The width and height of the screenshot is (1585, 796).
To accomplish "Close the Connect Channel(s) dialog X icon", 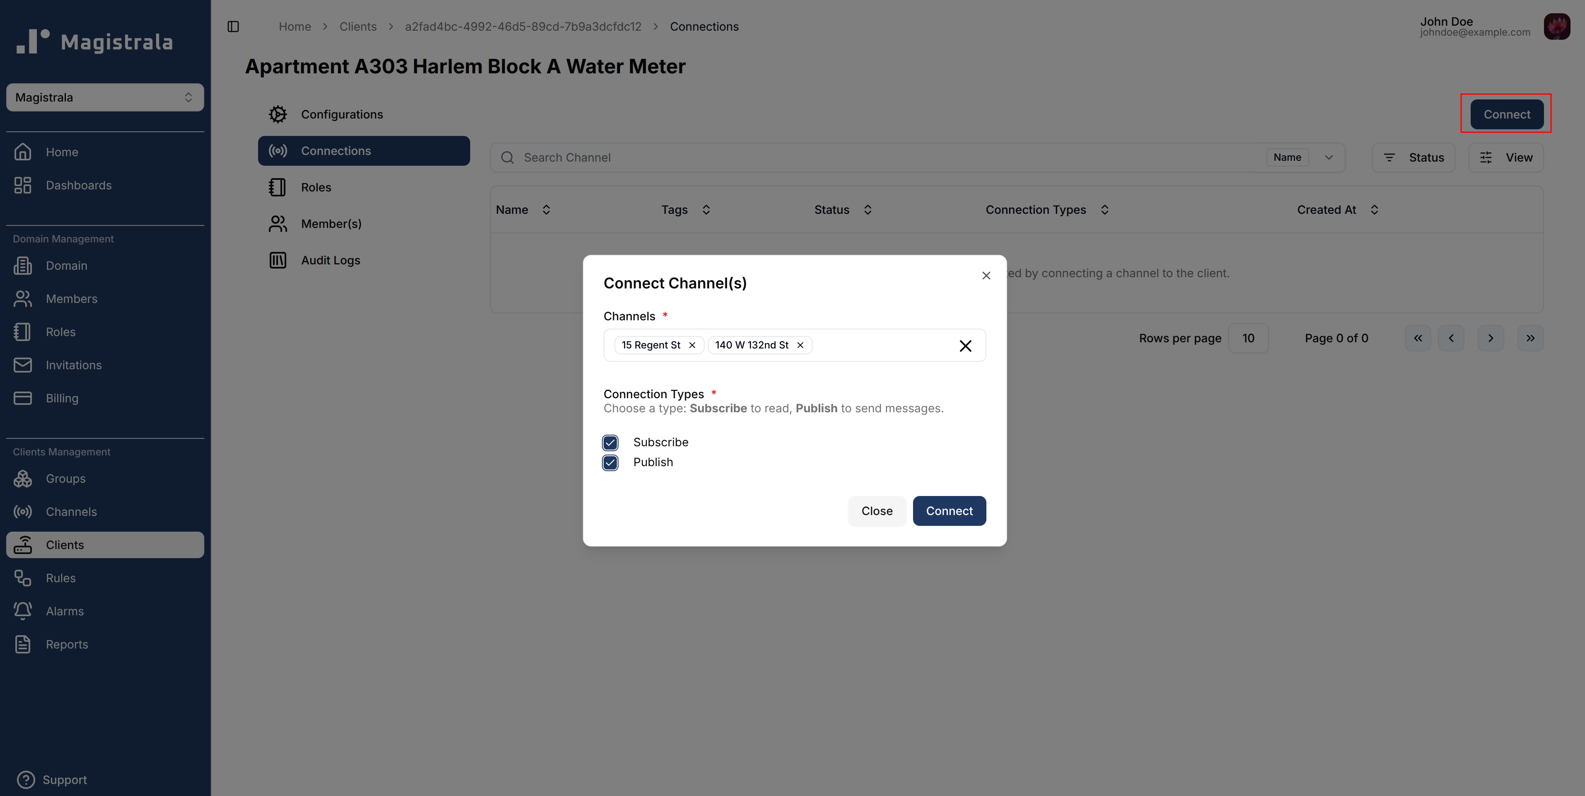I will pos(986,276).
